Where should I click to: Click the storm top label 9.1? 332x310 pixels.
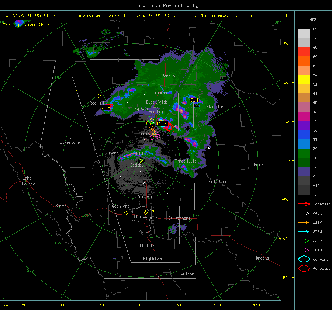pyautogui.click(x=194, y=100)
